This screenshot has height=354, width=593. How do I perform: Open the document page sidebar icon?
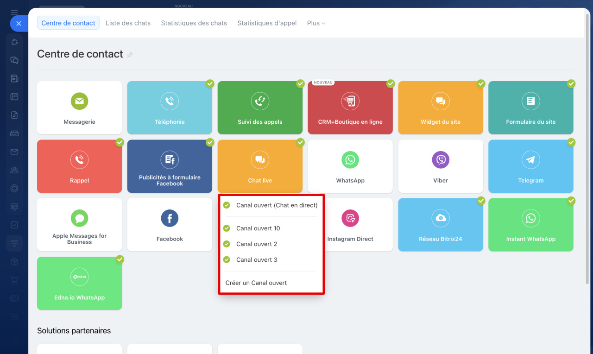pyautogui.click(x=14, y=115)
